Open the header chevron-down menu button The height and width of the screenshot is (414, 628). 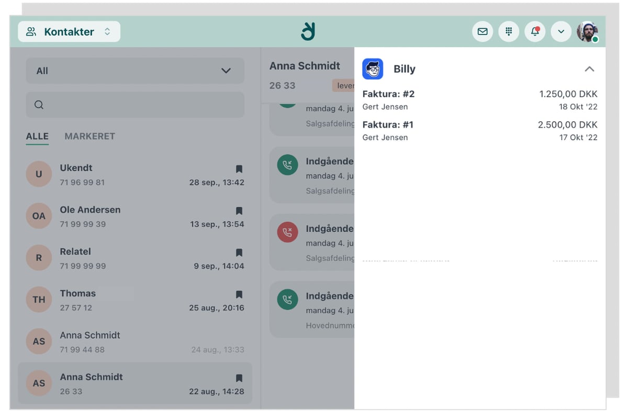[561, 32]
